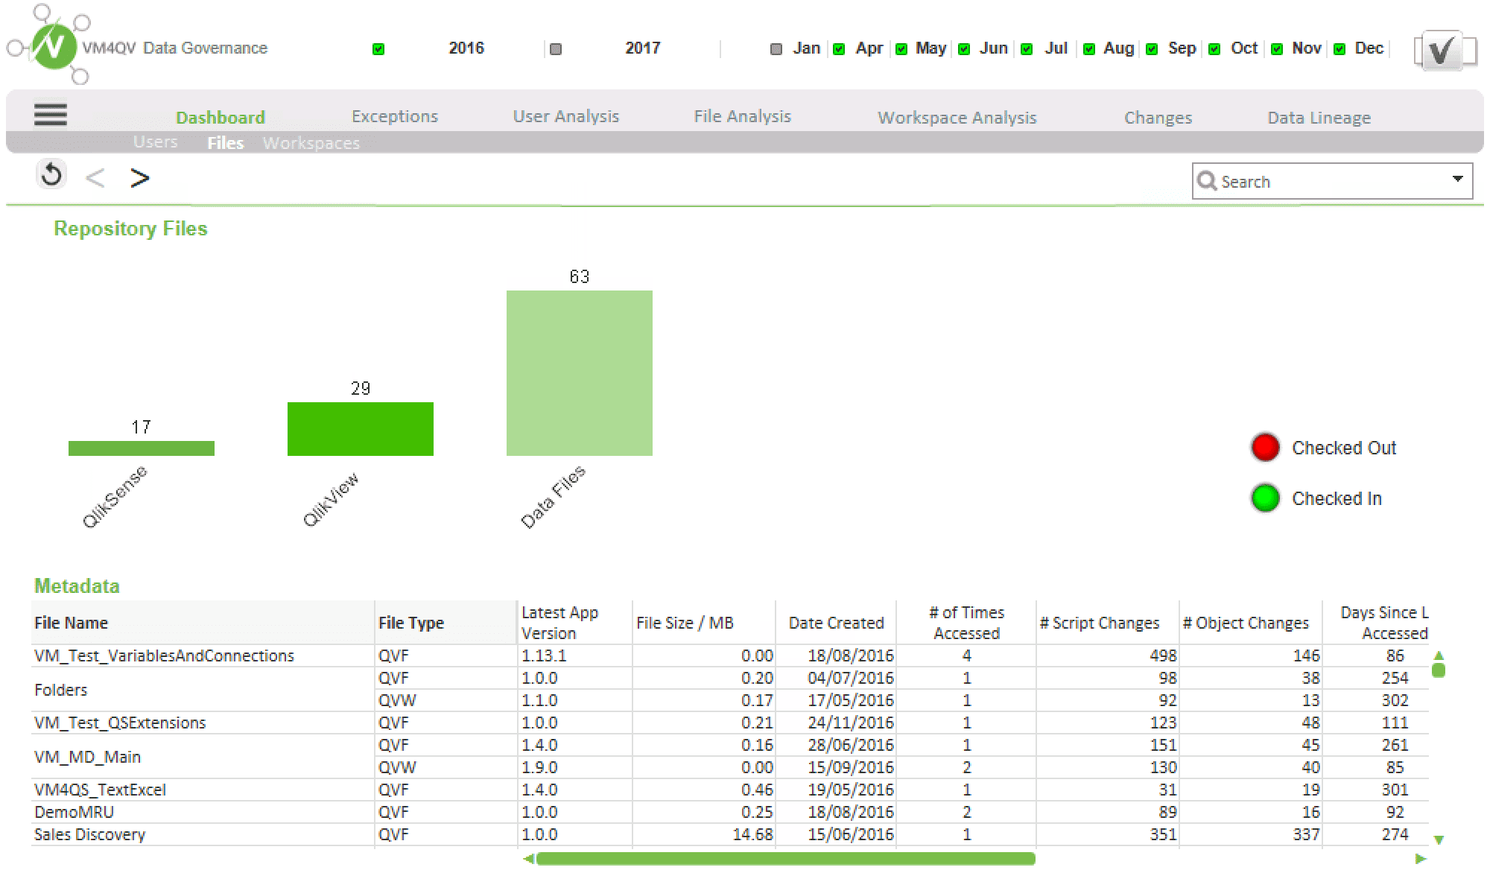Select the Workspaces sub-tab
The image size is (1487, 873).
coord(311,143)
